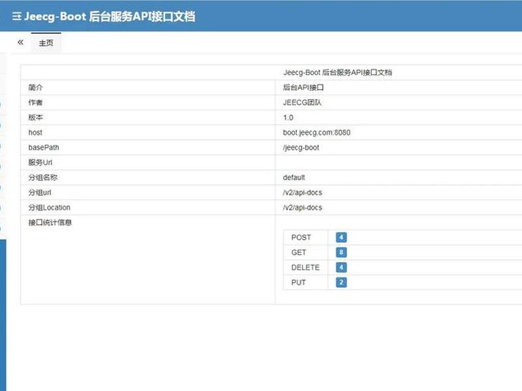522x391 pixels.
Task: Click the DELETE count badge 4
Action: [x=341, y=267]
